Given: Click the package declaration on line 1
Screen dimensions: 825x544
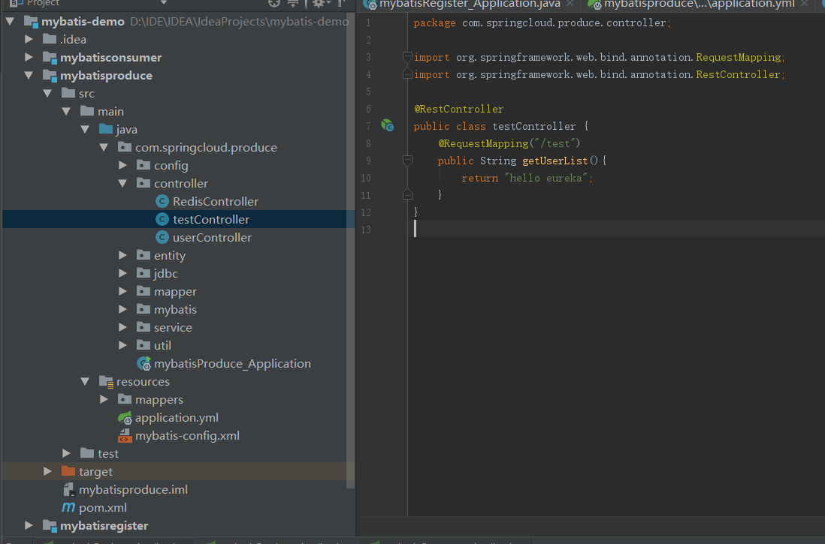Looking at the screenshot, I should [x=542, y=23].
